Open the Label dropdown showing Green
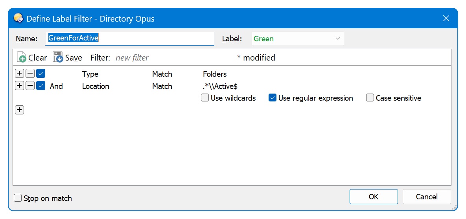Screen dimensions: 466x219 [x=297, y=39]
